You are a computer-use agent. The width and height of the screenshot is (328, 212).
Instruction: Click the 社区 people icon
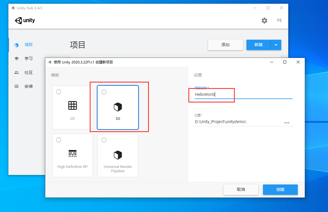pos(17,73)
